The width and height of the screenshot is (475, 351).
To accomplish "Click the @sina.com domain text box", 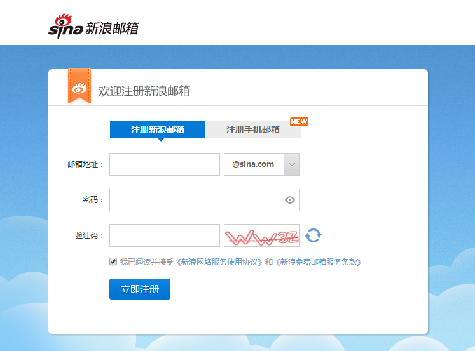I will 254,164.
